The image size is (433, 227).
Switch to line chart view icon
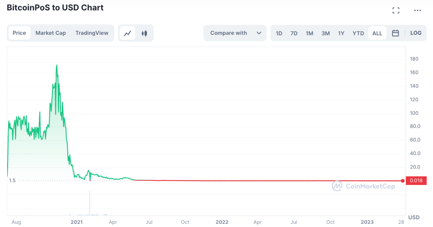(127, 33)
